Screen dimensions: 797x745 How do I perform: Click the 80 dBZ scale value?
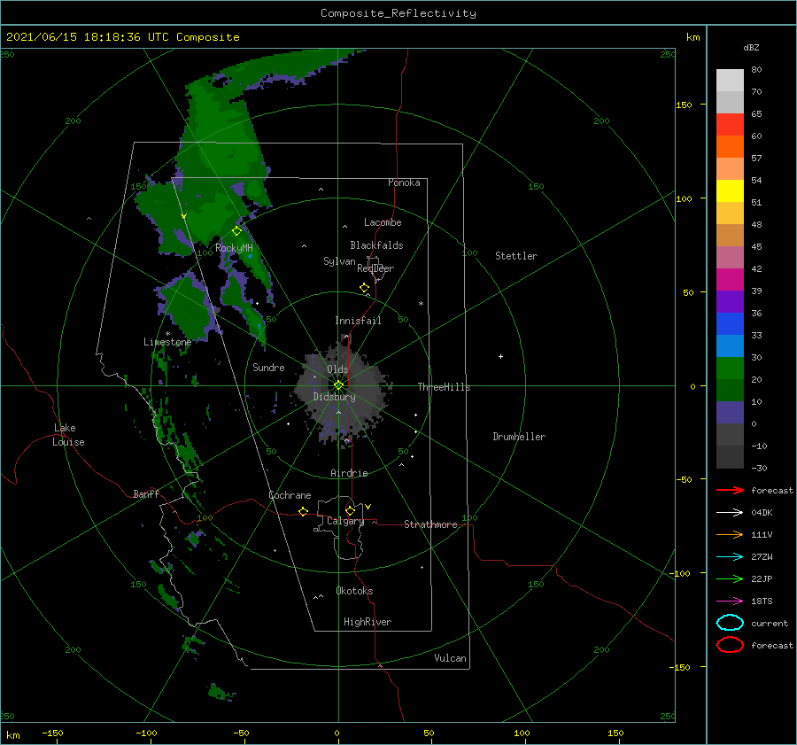click(756, 70)
